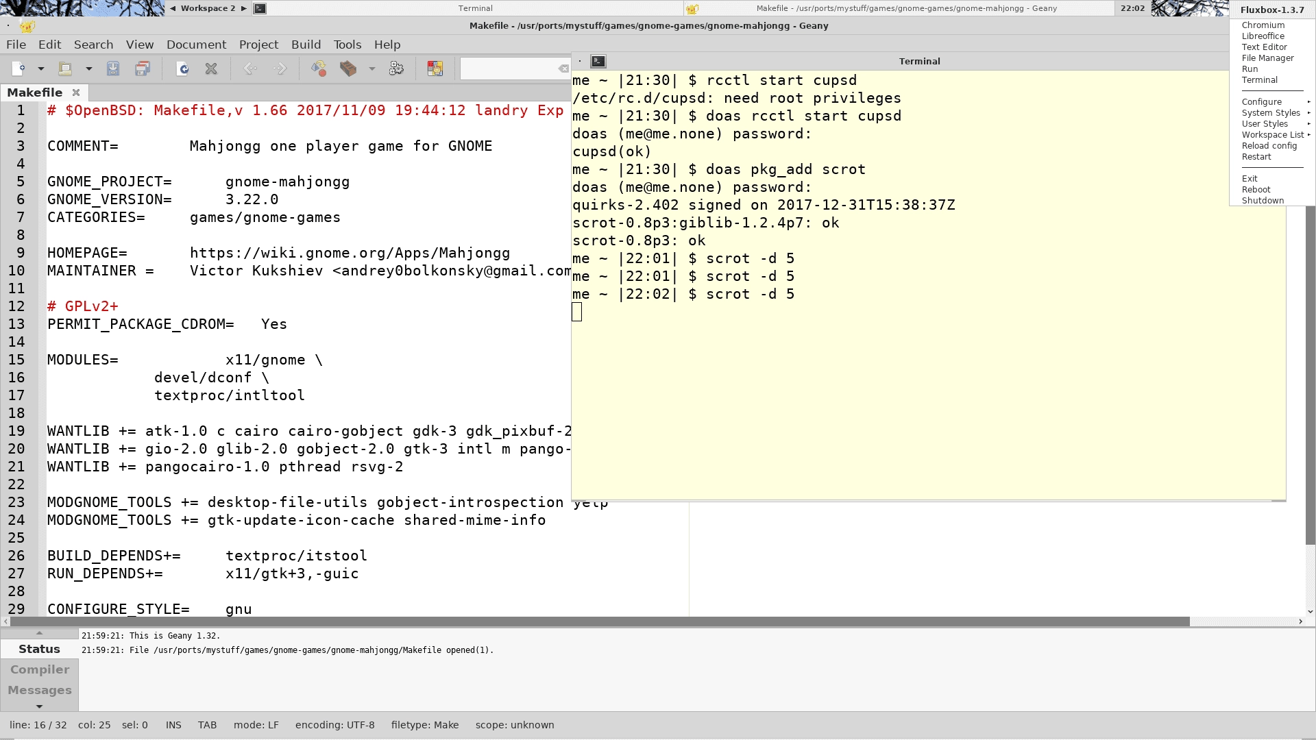Click the terminal icon in Fluxbox taskbar
This screenshot has width=1316, height=740.
point(260,8)
